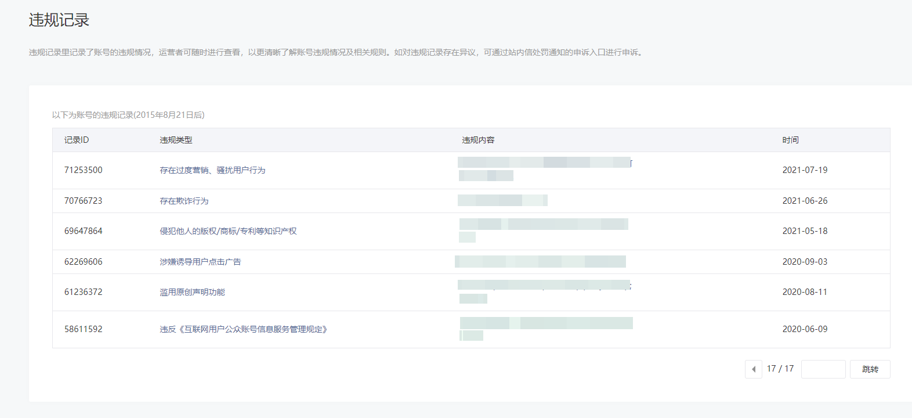Open 存在过度营销、骚扰用户行为 violation link
The height and width of the screenshot is (418, 912).
click(x=212, y=170)
